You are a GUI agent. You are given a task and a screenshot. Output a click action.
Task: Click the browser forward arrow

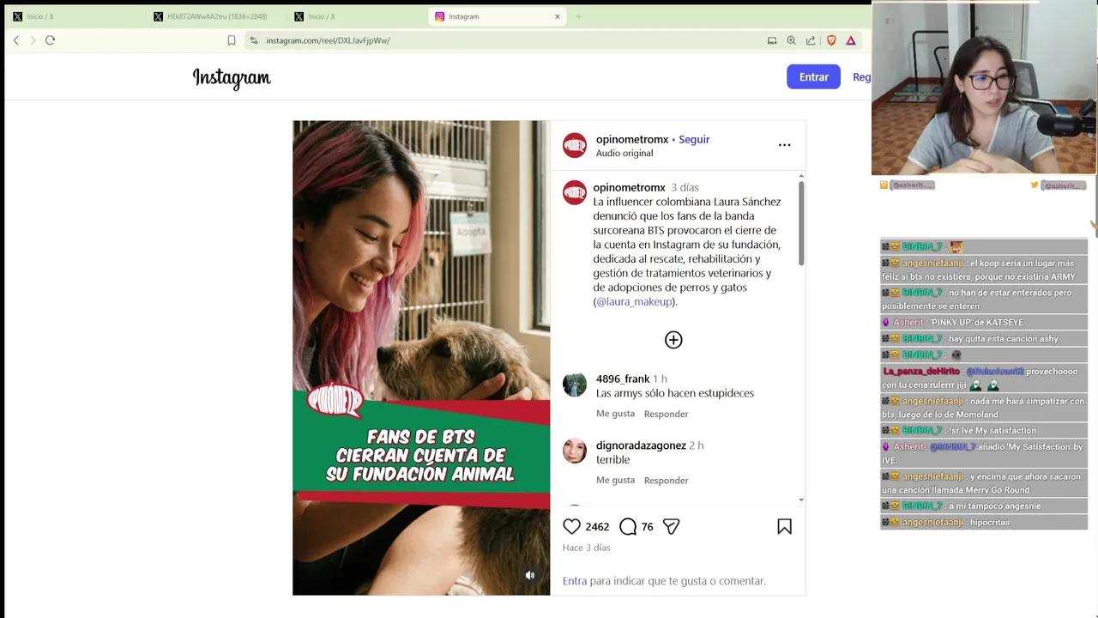pyautogui.click(x=33, y=40)
